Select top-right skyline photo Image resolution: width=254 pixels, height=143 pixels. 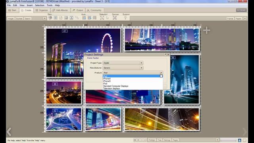(x=162, y=40)
